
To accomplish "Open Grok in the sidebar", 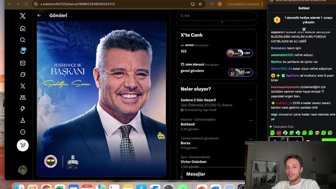I will coord(23,75).
